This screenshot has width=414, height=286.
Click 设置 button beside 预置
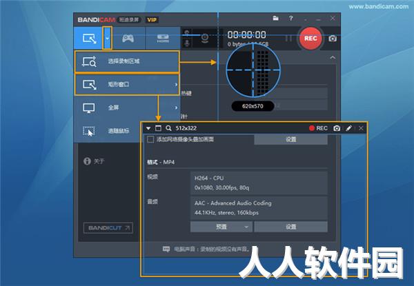290,227
